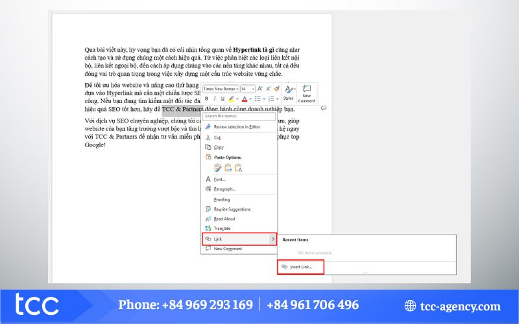Open the Styles gallery icon
This screenshot has height=324, width=519.
(289, 92)
